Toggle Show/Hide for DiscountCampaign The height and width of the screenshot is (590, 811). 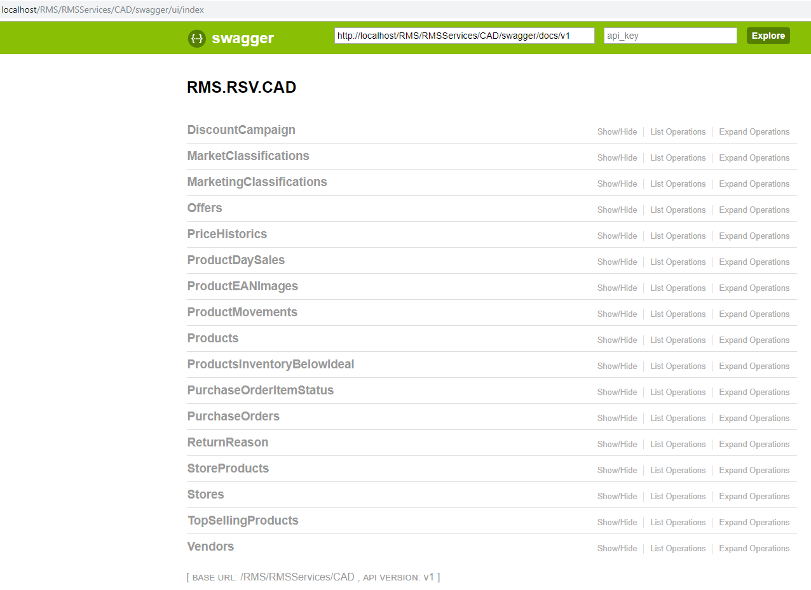click(617, 132)
